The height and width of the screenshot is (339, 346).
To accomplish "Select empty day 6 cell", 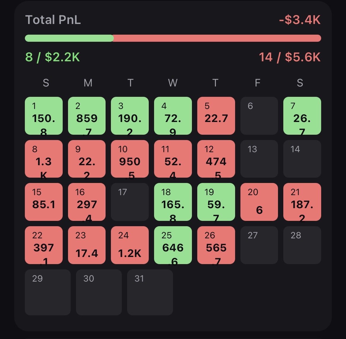I will point(259,116).
